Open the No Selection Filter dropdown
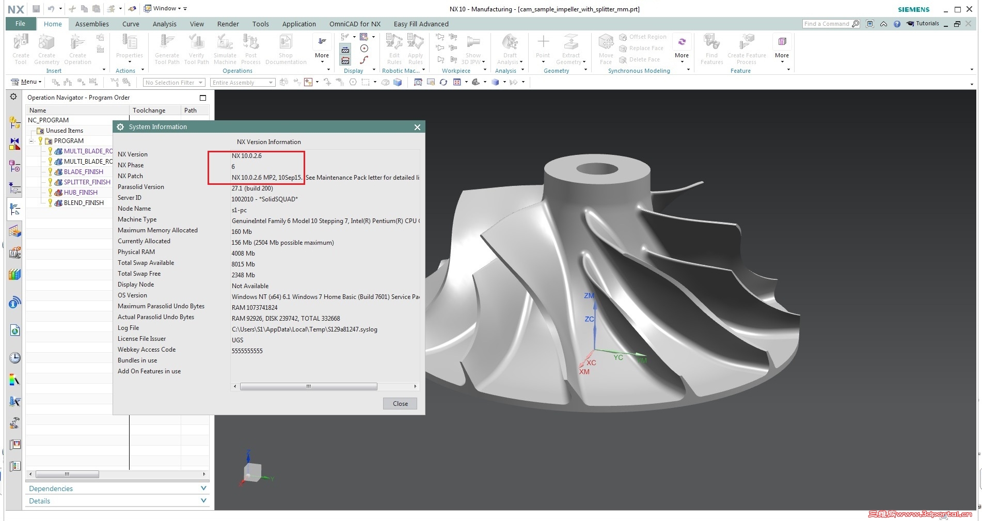Viewport: 982px width, 521px height. [x=174, y=83]
